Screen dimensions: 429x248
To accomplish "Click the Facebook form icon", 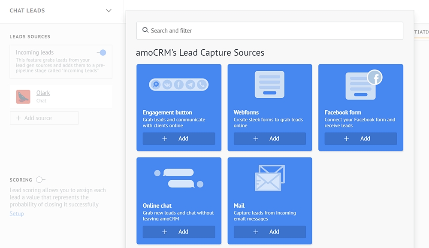I will [363, 85].
